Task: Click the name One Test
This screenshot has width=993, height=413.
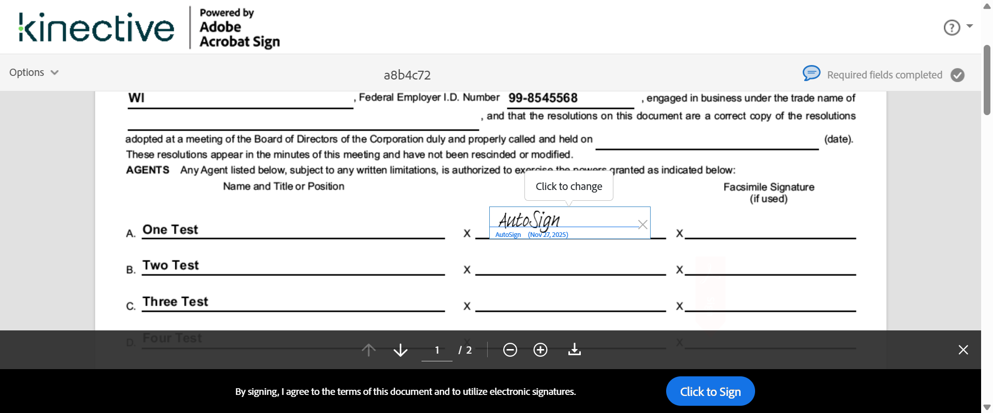Action: click(x=170, y=230)
